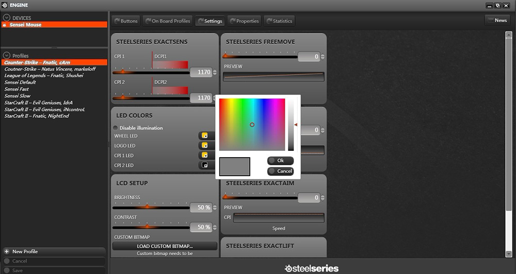Click the Save button in left sidebar
Screen dimensions: 516x274
[54, 270]
